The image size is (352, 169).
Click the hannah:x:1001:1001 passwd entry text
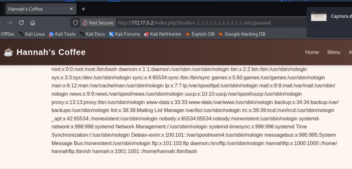point(145,151)
